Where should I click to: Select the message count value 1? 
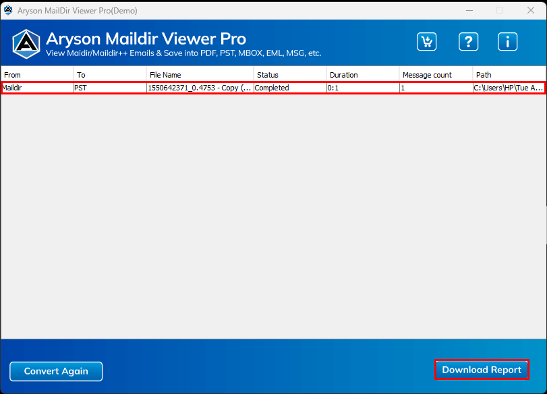pyautogui.click(x=436, y=88)
